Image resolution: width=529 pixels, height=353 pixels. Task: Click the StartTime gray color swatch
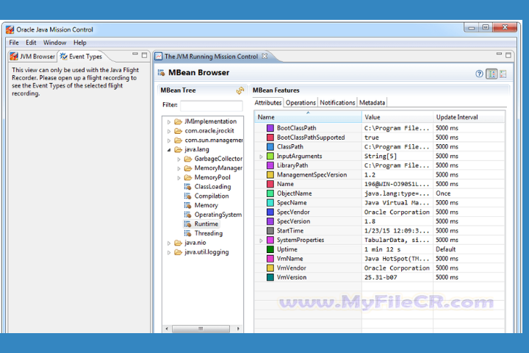pyautogui.click(x=270, y=231)
